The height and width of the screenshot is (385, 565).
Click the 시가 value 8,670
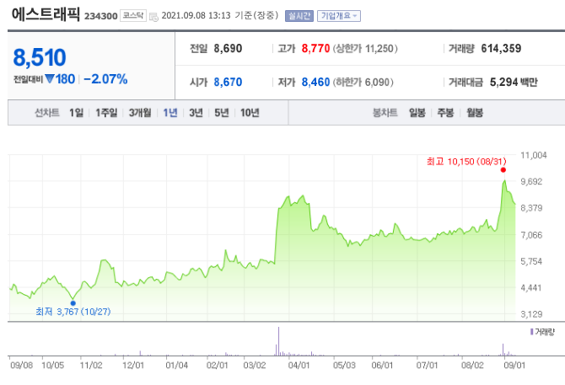228,82
